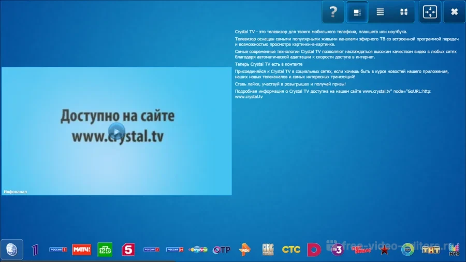Select the Channel 5 icon
Image resolution: width=466 pixels, height=262 pixels.
coord(128,250)
